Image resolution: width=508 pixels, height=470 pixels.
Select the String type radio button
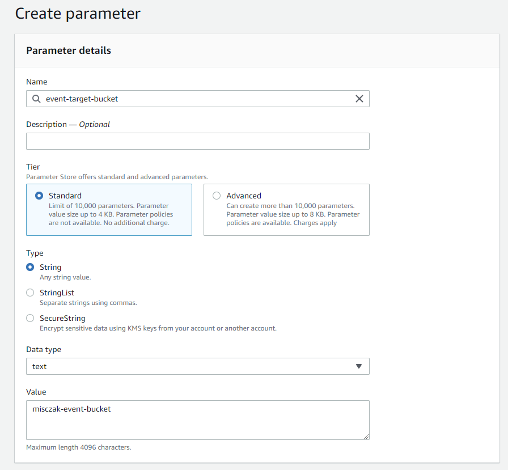pyautogui.click(x=29, y=267)
